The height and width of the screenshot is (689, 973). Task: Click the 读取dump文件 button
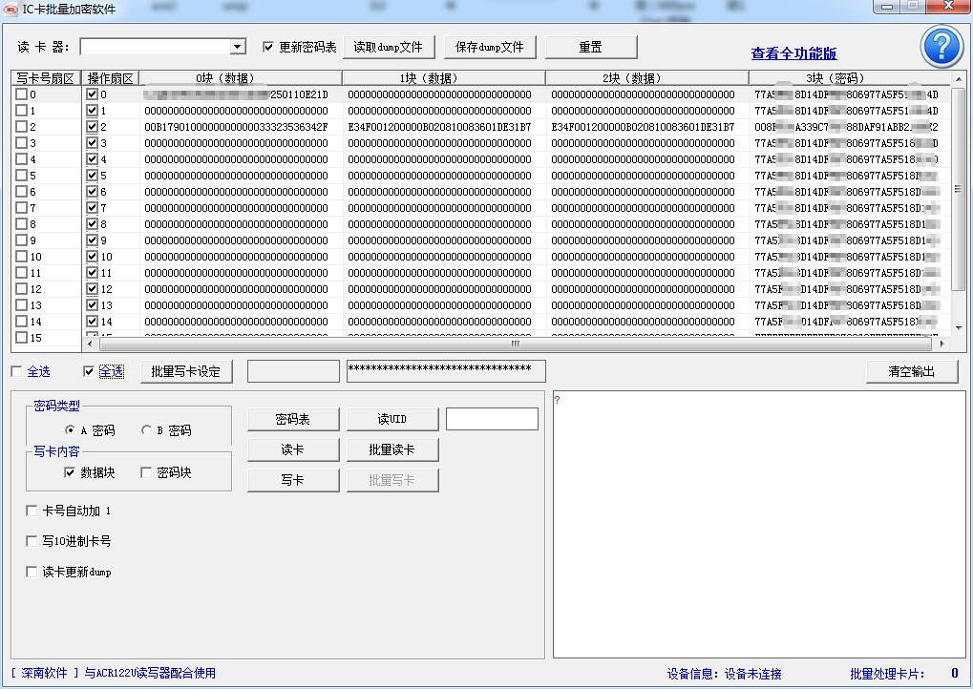point(388,47)
